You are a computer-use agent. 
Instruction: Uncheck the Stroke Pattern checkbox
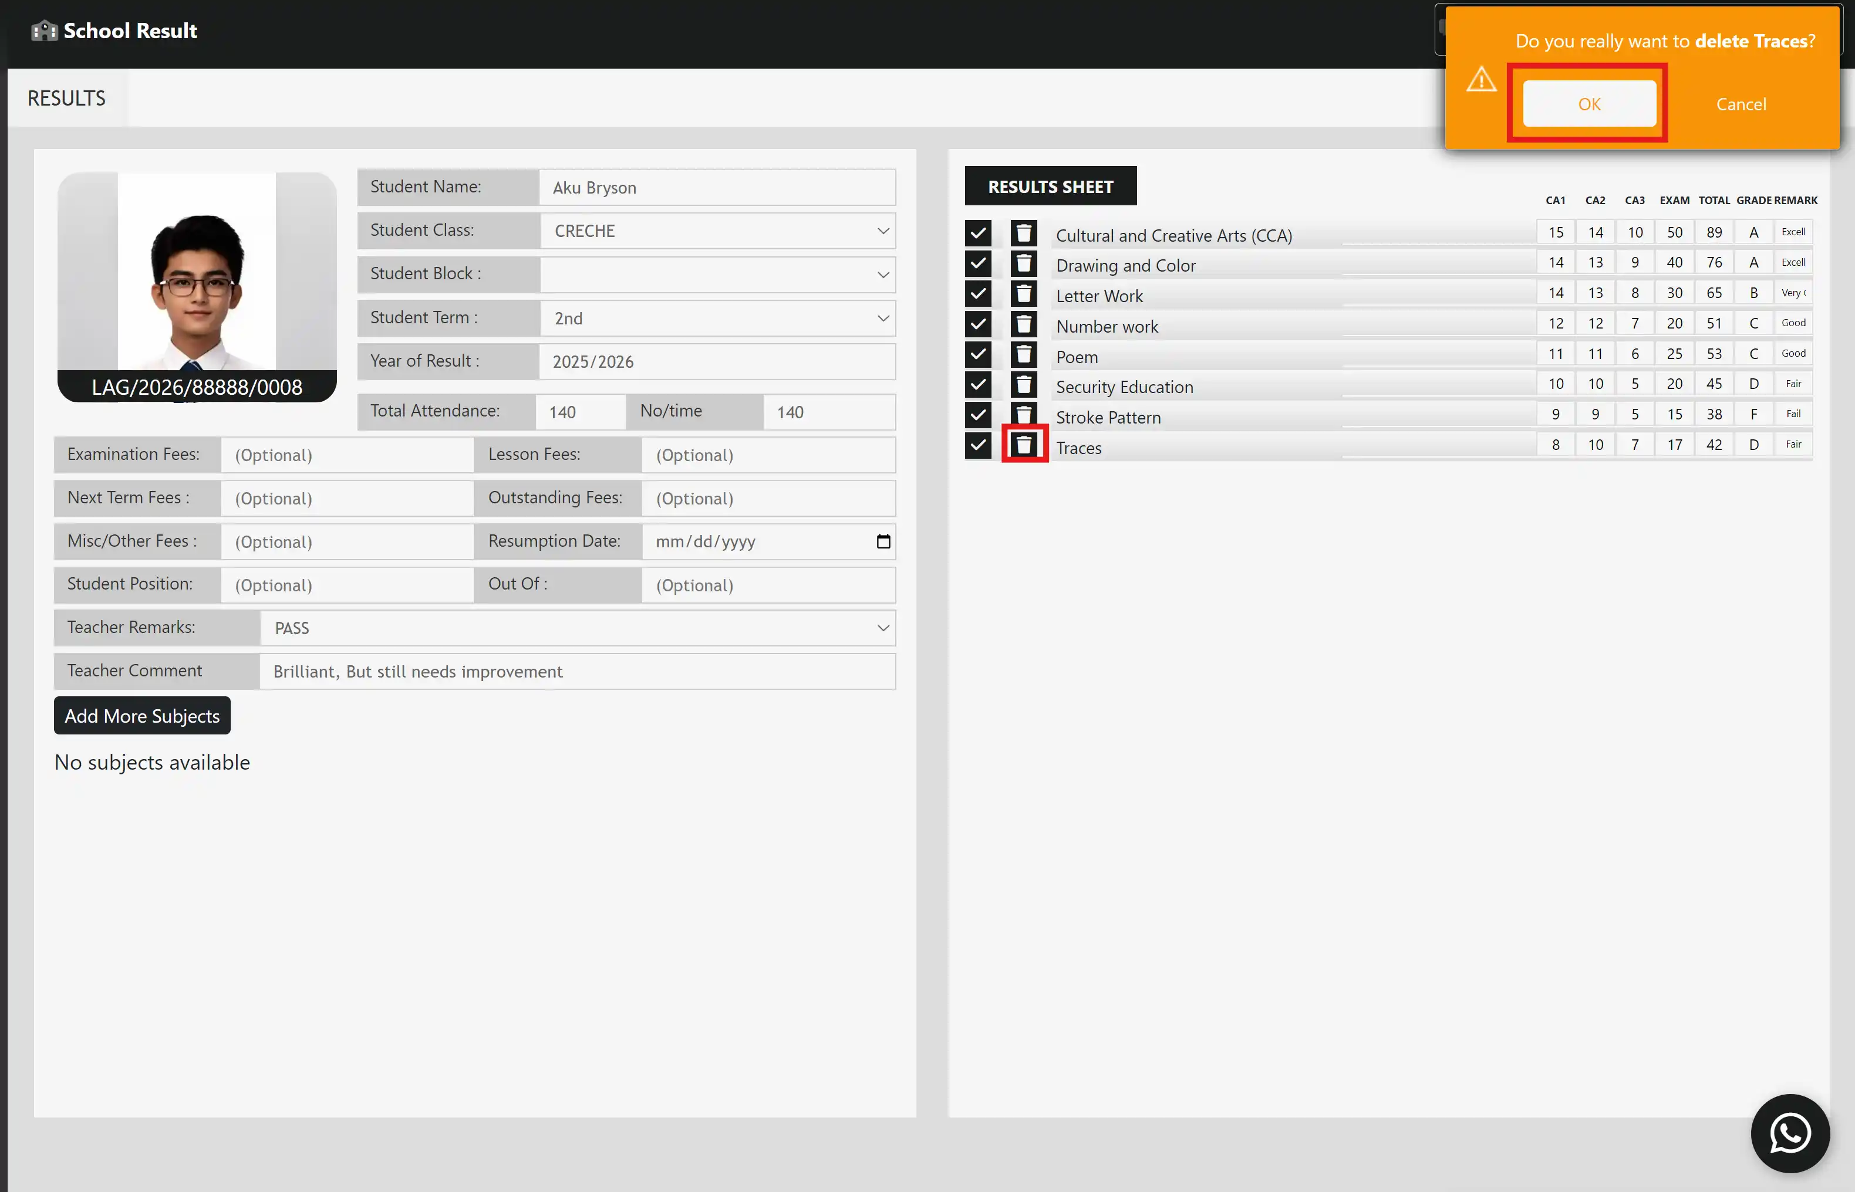coord(978,415)
